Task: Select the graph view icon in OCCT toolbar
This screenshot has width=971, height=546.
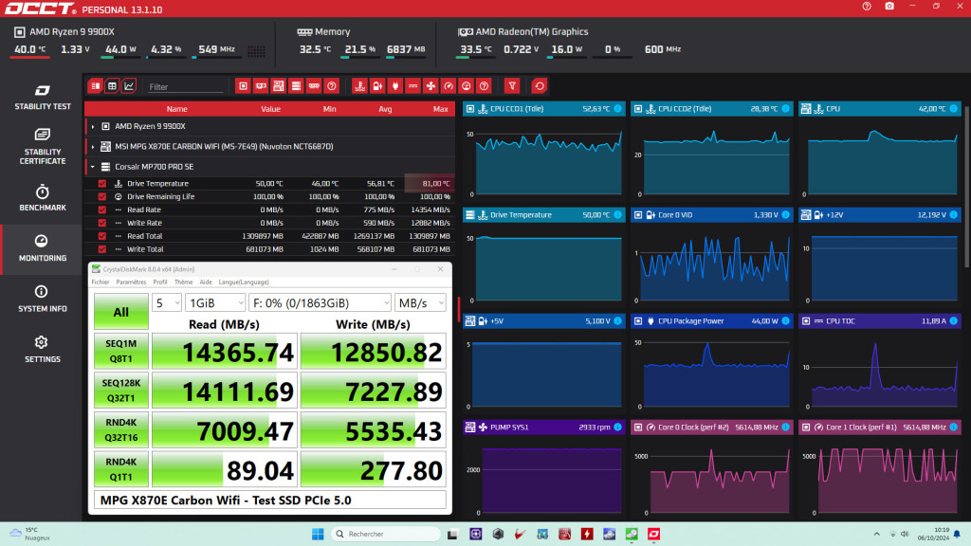Action: point(128,85)
